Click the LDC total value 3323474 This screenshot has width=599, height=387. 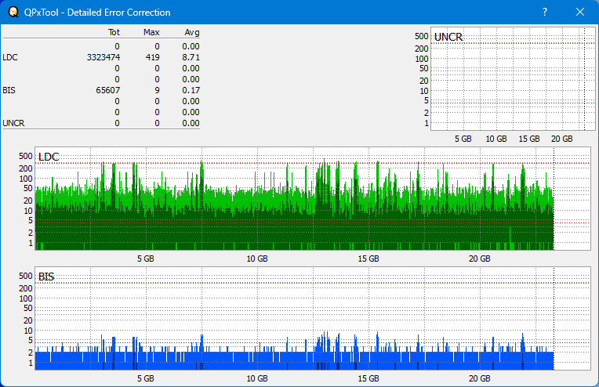103,57
